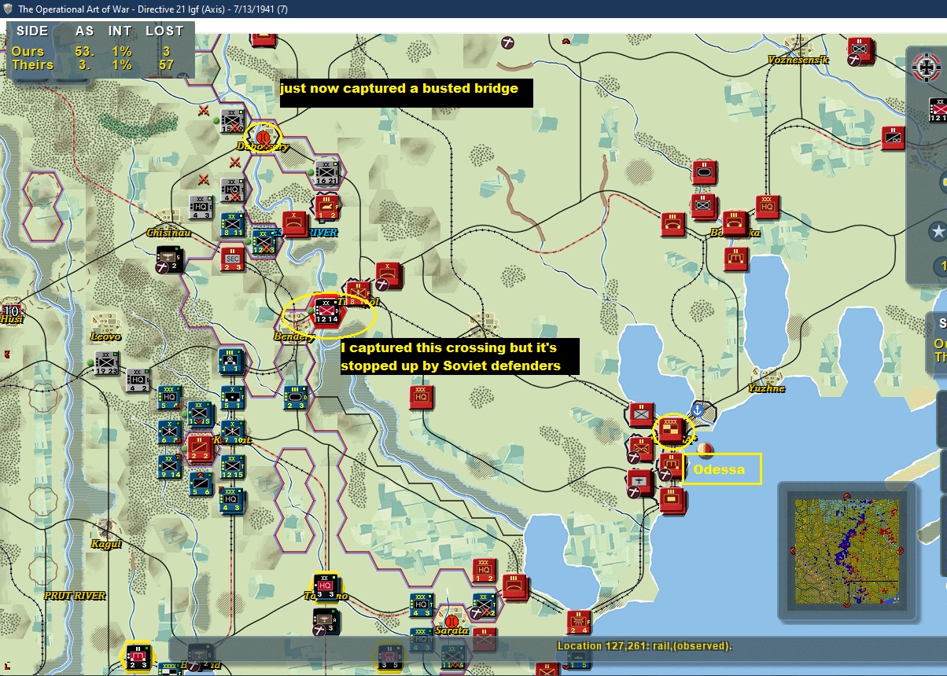Select the blue X 5-1 brigade
This screenshot has height=676, width=947.
(x=232, y=397)
